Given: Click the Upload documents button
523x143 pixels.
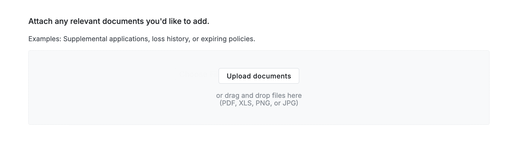Looking at the screenshot, I should (259, 76).
